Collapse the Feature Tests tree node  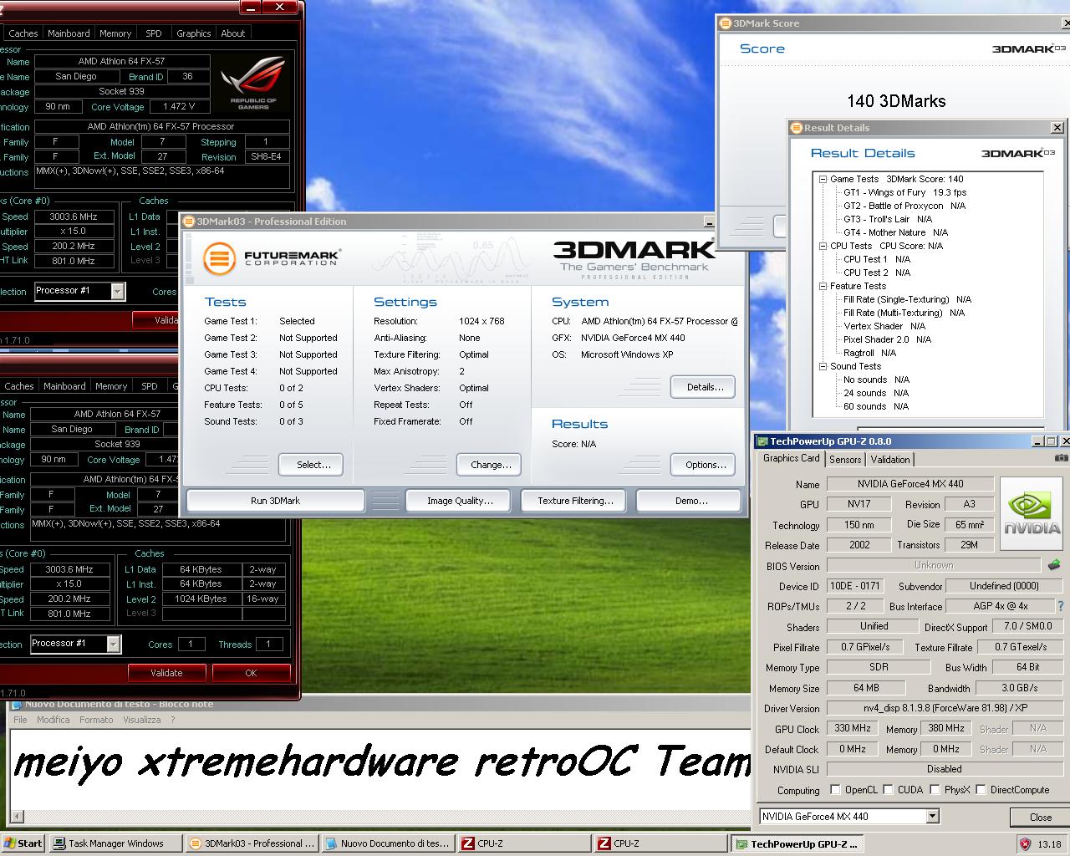[x=823, y=286]
